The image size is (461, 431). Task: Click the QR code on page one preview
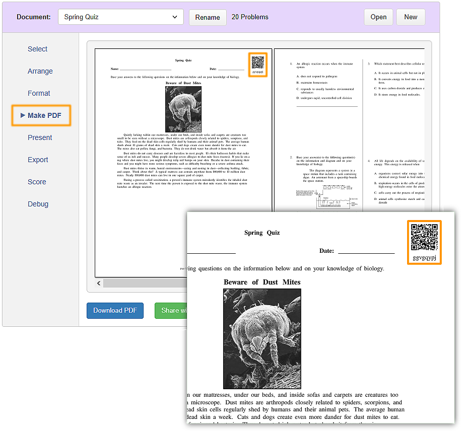(258, 62)
